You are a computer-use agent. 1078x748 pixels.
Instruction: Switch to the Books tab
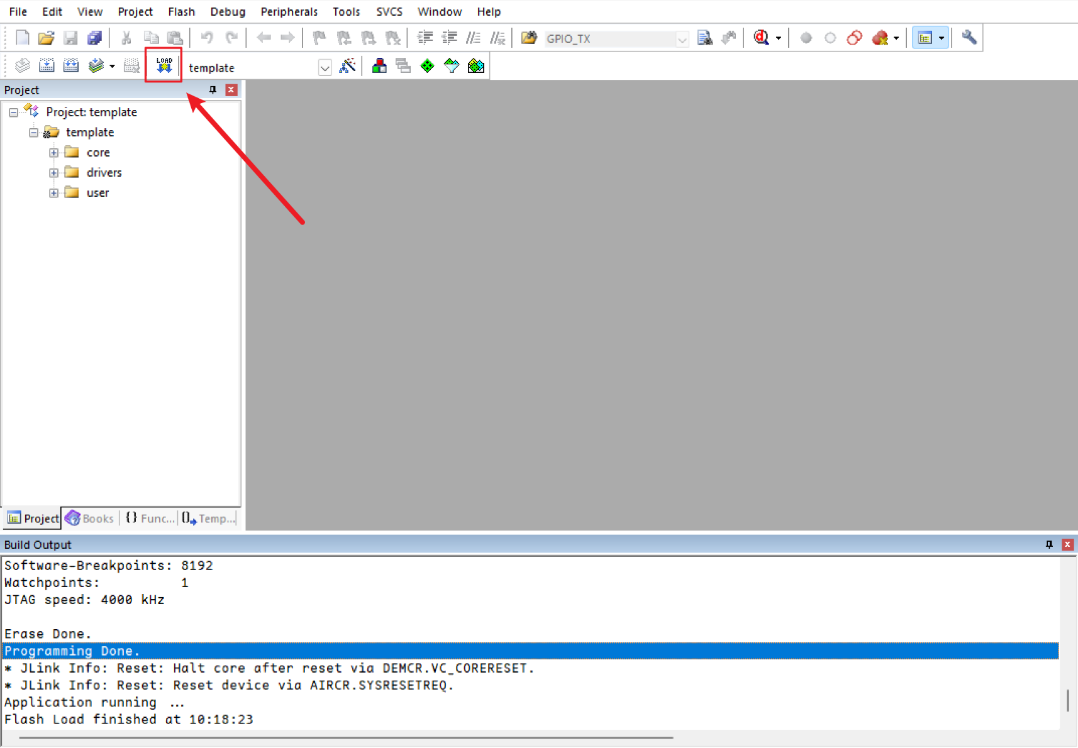click(x=91, y=519)
